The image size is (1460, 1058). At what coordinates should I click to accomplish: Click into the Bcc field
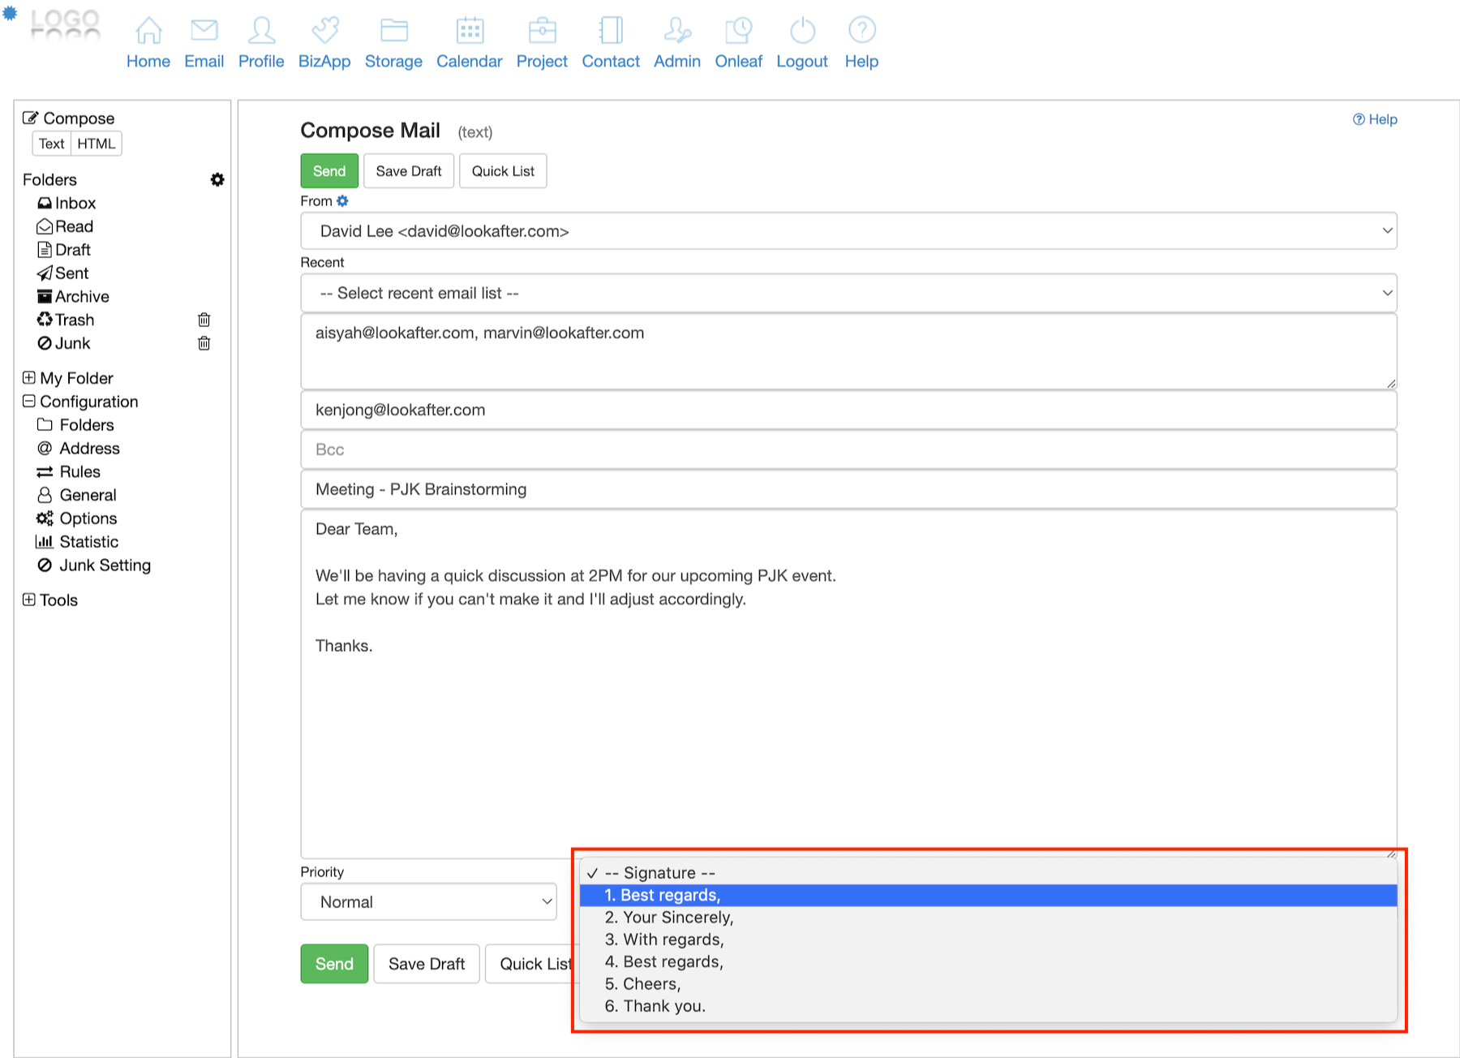coord(848,449)
